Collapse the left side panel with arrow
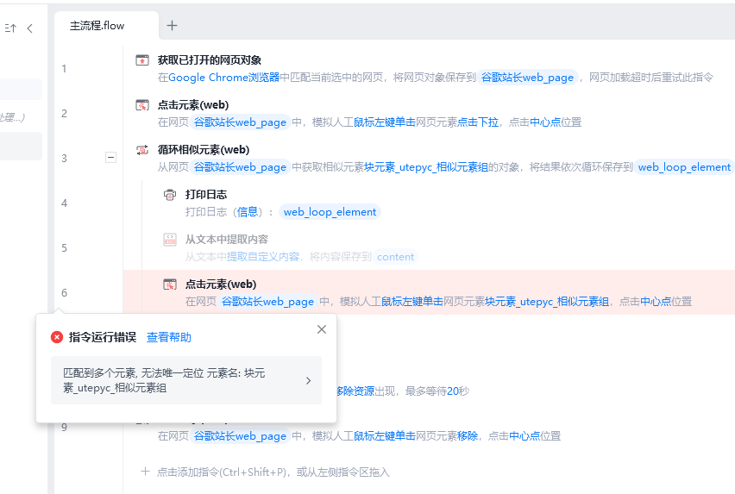735x494 pixels. (x=30, y=28)
